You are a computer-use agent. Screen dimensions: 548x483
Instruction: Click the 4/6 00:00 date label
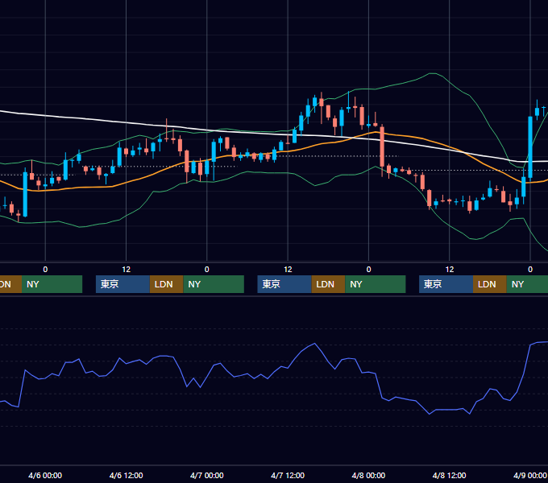click(x=45, y=475)
